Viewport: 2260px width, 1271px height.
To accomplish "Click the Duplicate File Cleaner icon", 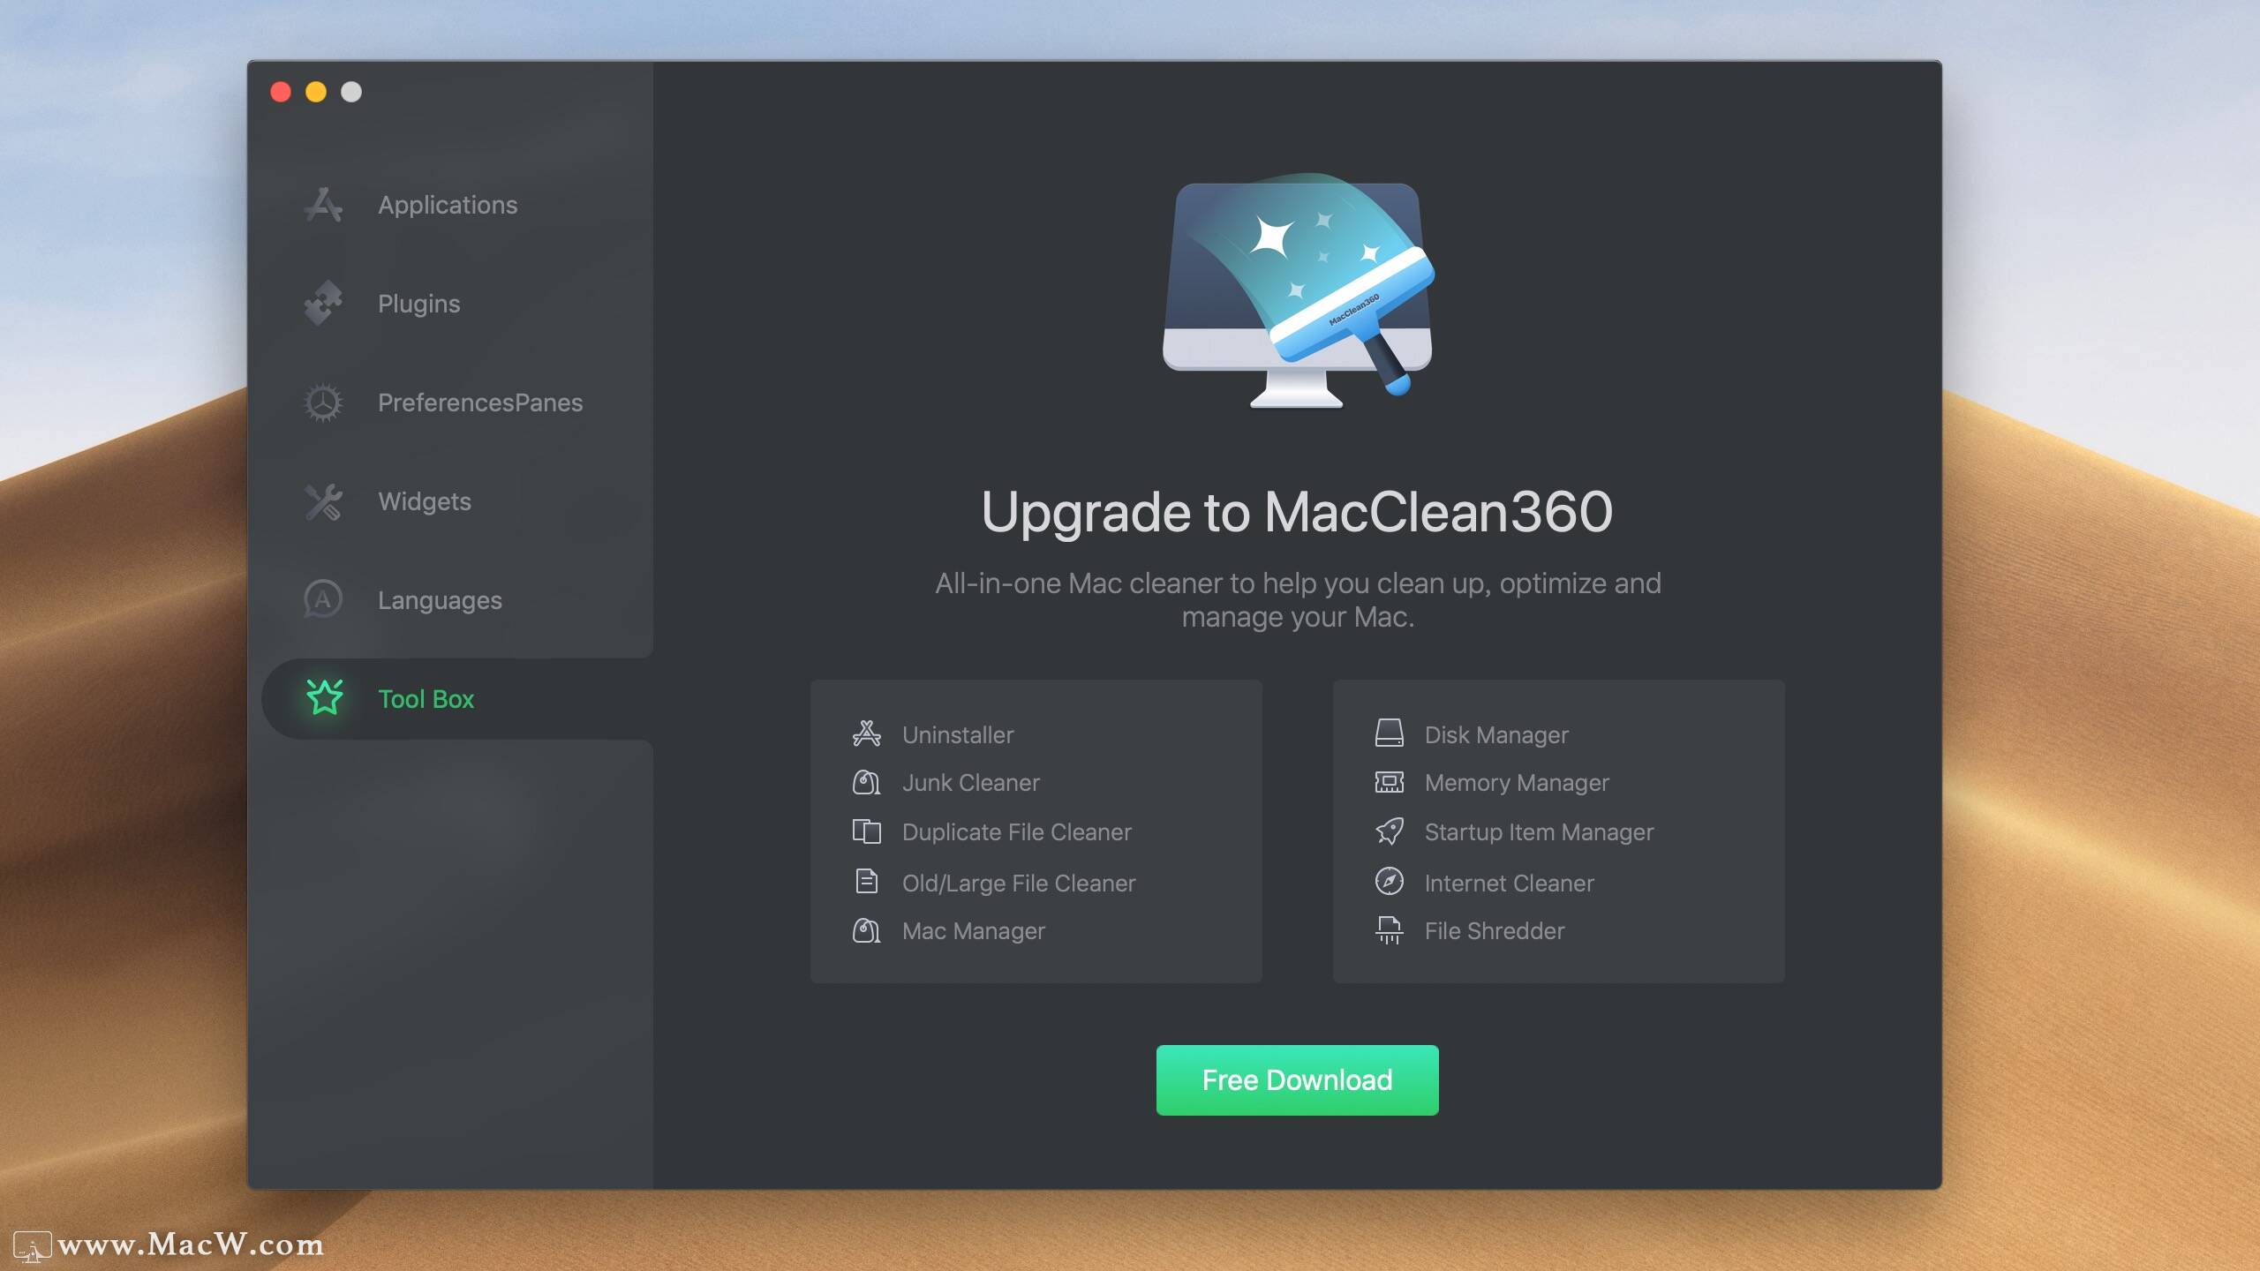I will tap(867, 831).
